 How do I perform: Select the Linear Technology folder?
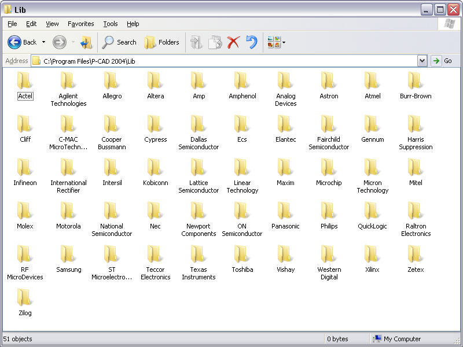242,176
